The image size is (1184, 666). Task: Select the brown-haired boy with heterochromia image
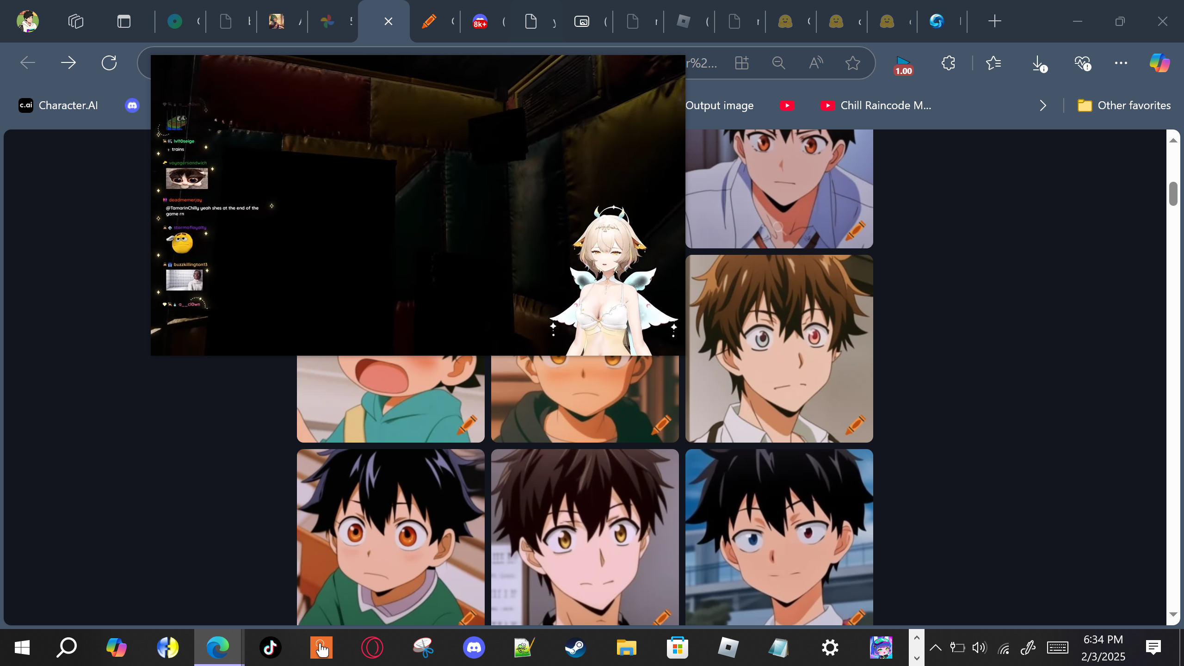(779, 349)
